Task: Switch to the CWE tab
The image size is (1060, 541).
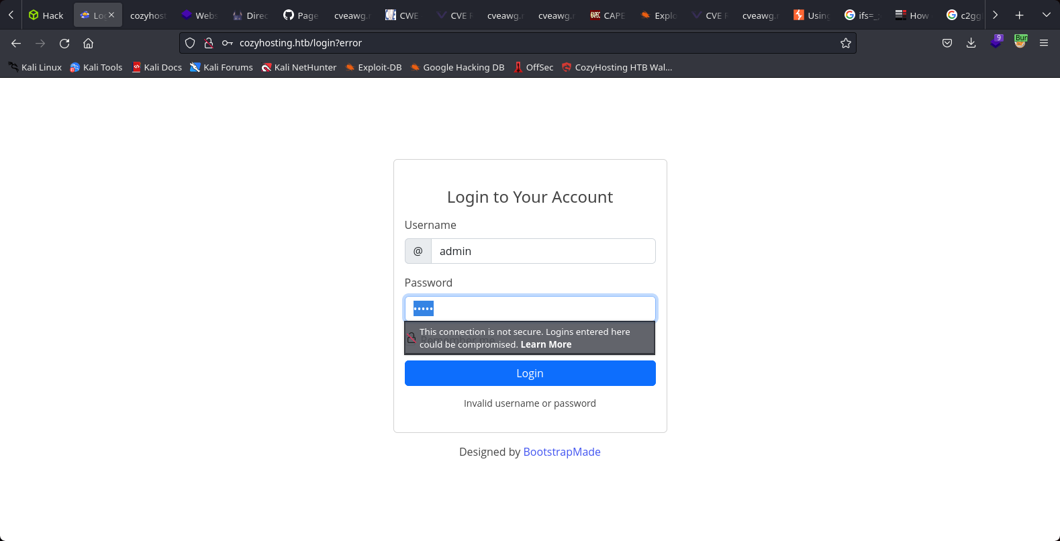Action: click(x=403, y=15)
